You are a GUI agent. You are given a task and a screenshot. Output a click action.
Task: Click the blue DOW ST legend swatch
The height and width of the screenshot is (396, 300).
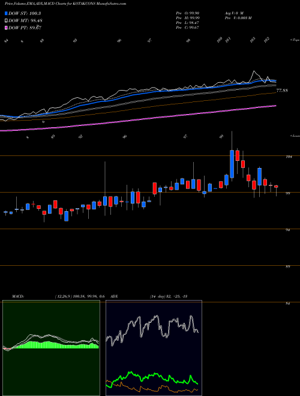pos(6,13)
